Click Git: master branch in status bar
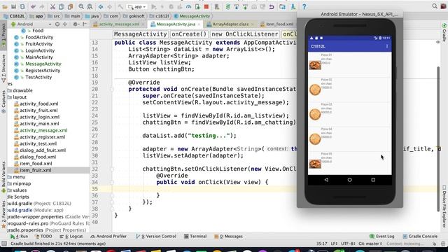 pos(370,244)
